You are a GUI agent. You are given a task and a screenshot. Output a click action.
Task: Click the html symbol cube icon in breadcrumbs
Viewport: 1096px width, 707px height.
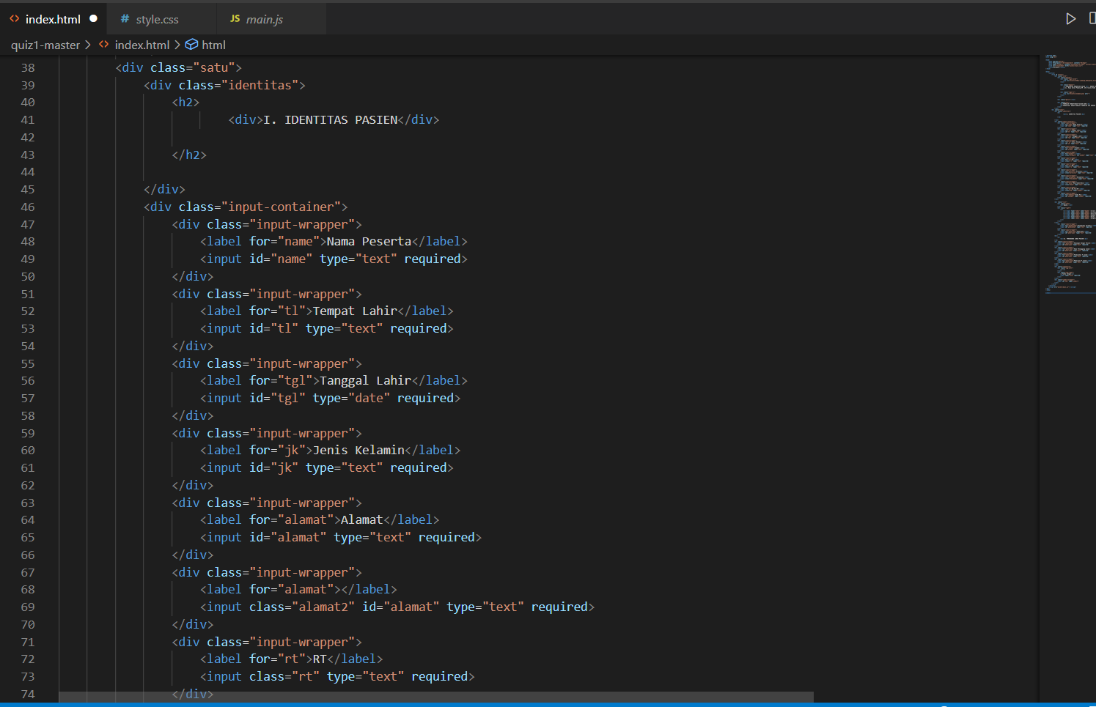point(191,45)
